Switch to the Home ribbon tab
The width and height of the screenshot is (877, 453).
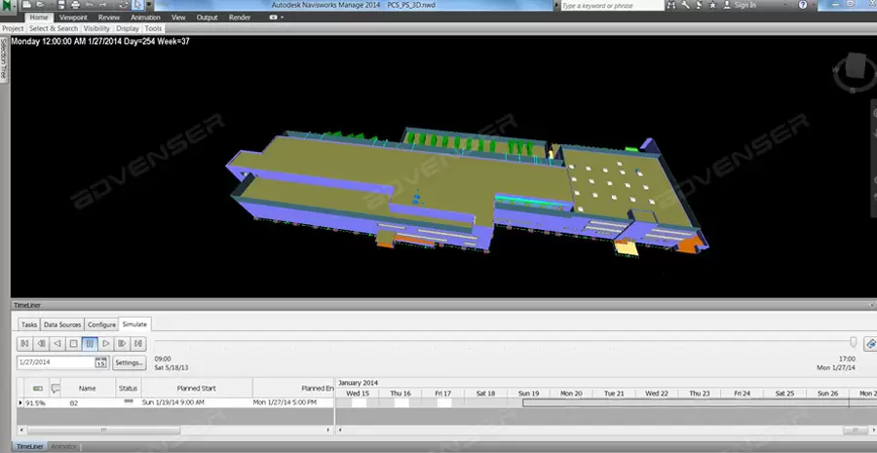tap(39, 18)
